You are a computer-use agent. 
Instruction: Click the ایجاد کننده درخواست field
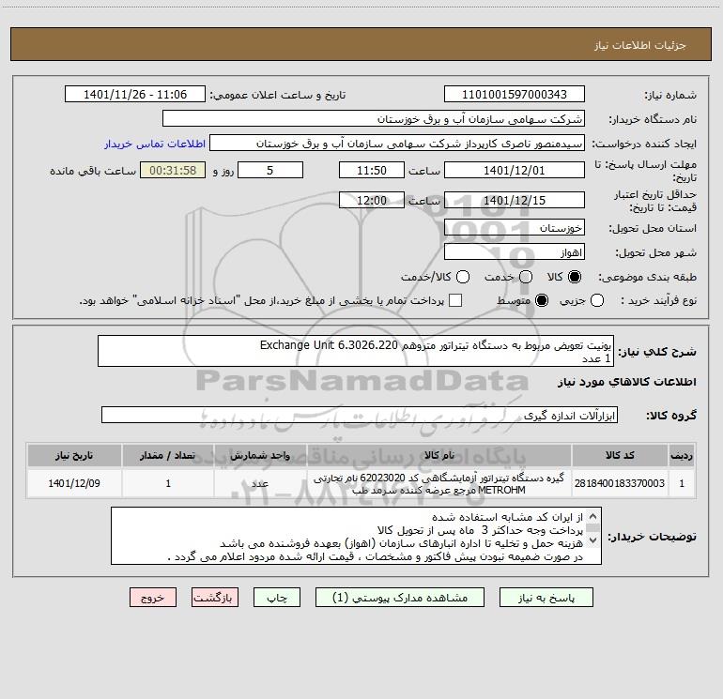[397, 144]
